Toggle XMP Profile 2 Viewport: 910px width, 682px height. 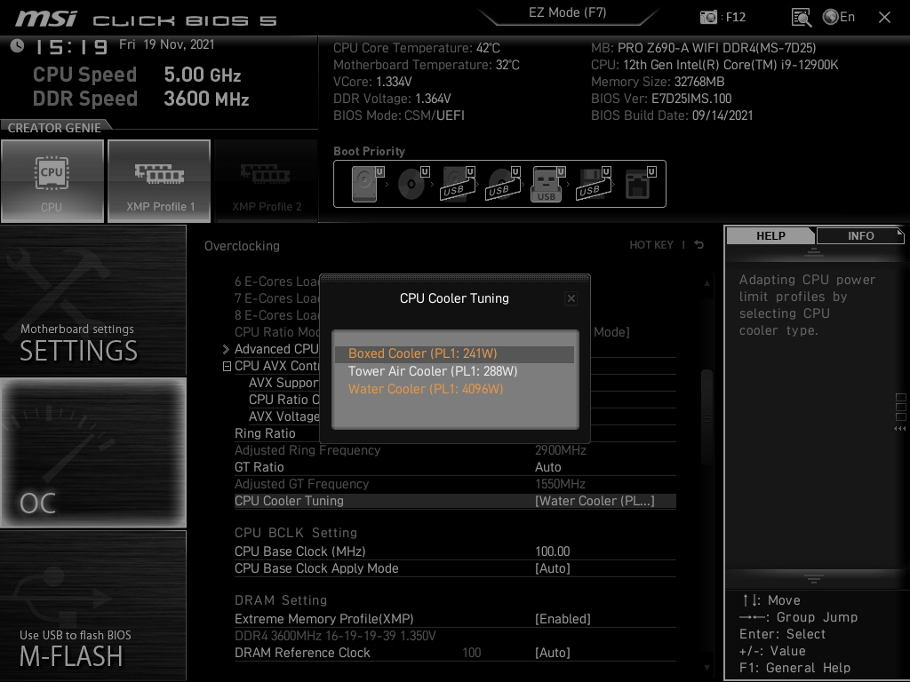[267, 180]
